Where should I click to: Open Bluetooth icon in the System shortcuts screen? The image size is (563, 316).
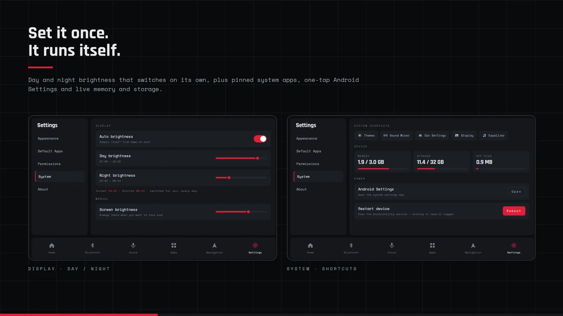[351, 245]
